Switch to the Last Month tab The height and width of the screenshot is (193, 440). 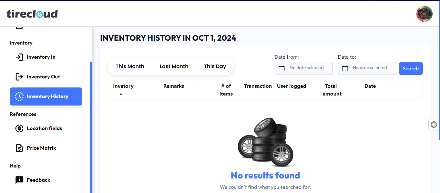[x=174, y=66]
